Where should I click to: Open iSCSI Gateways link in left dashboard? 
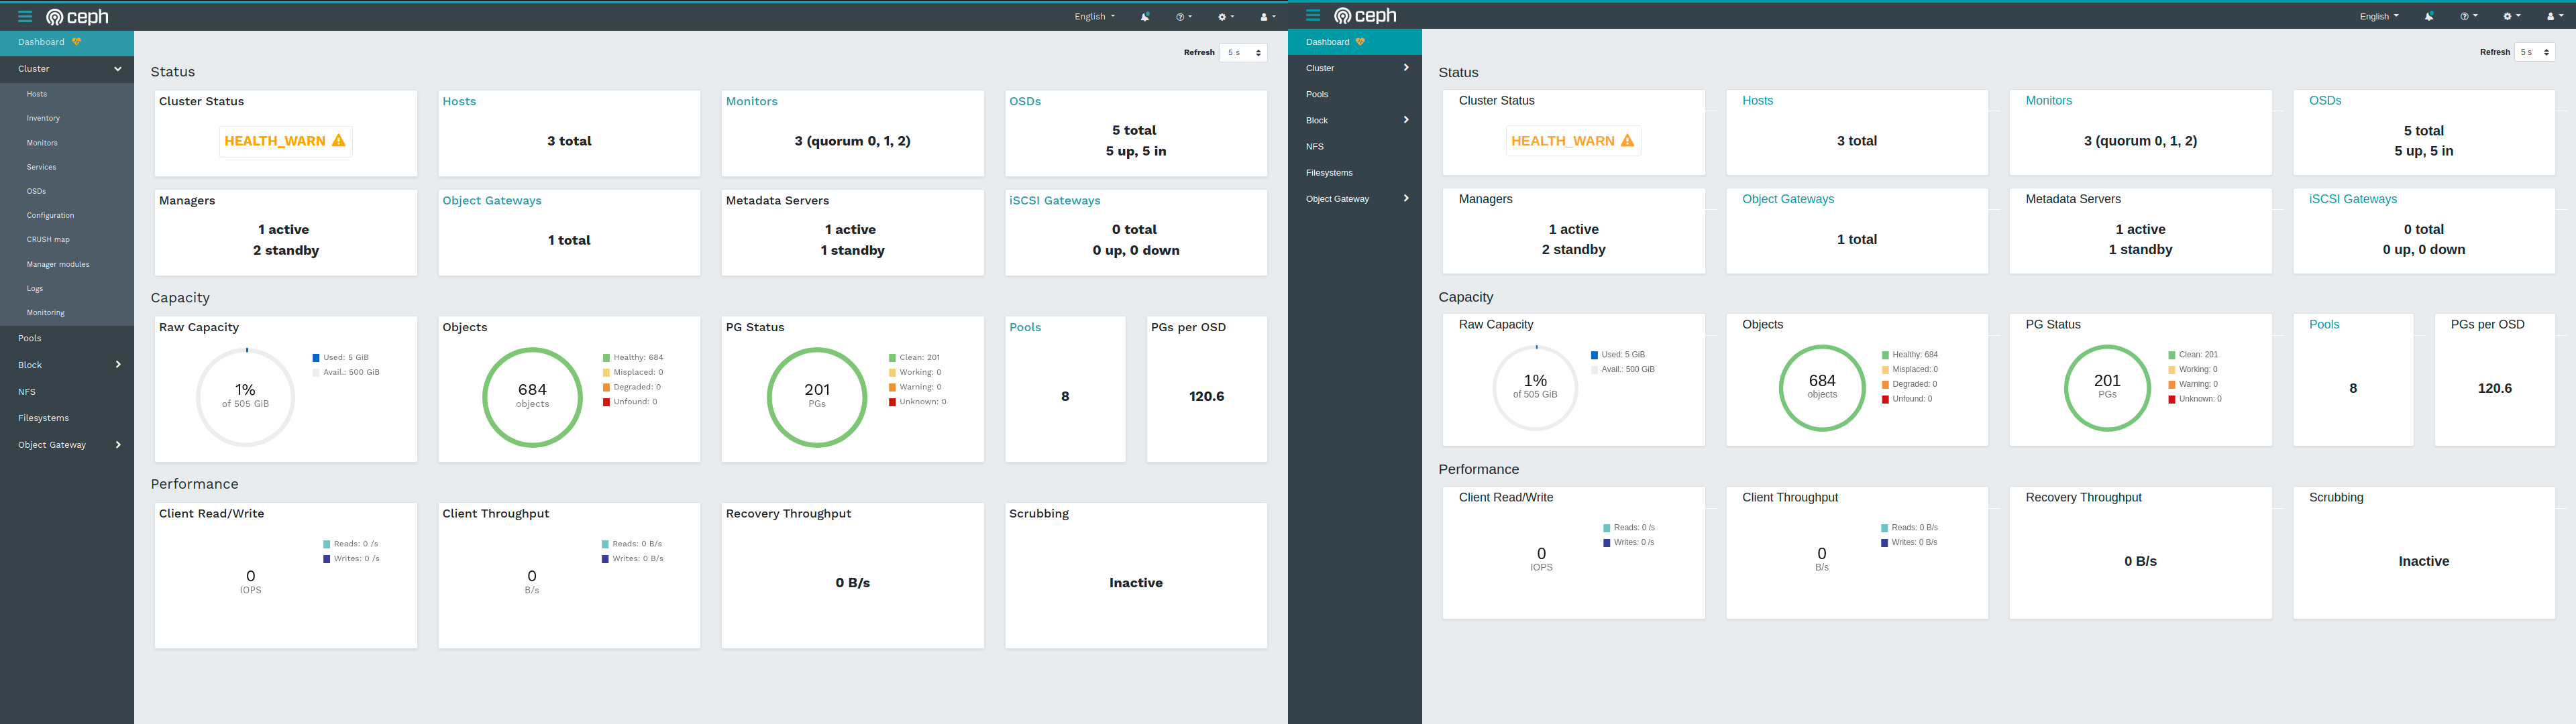tap(1054, 201)
